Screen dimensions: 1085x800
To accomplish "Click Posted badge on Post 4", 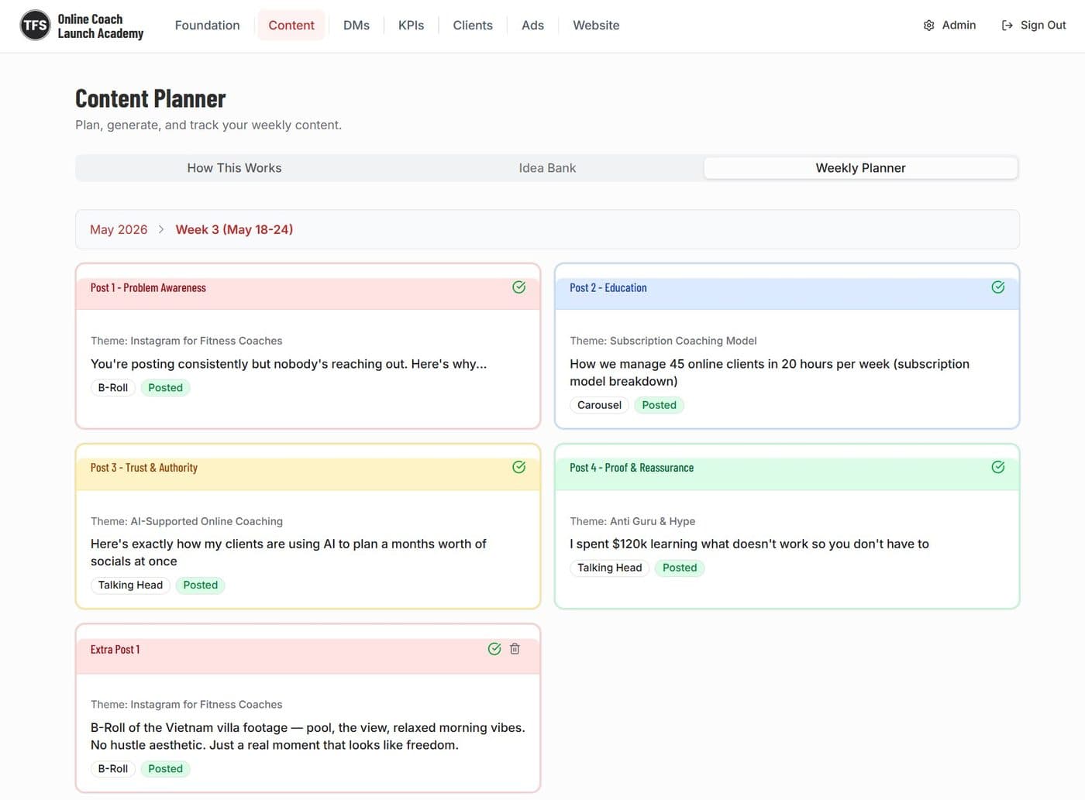I will [x=680, y=568].
